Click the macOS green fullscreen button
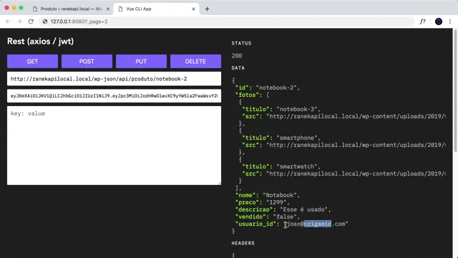458x258 pixels. pyautogui.click(x=21, y=8)
